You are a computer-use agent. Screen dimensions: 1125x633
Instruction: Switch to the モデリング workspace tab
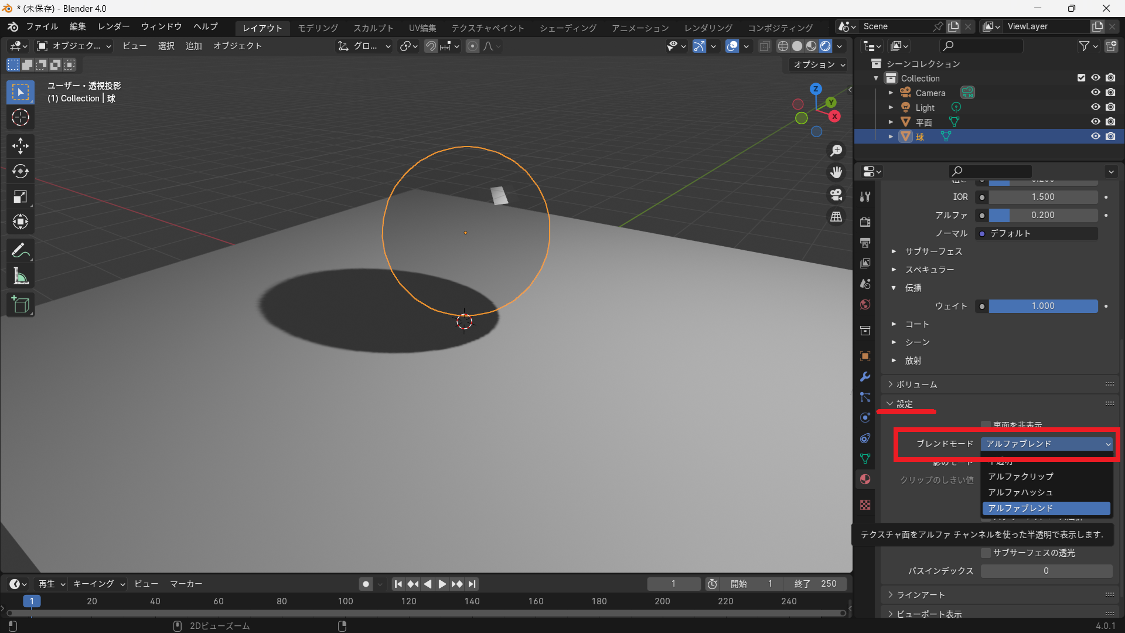click(x=318, y=28)
